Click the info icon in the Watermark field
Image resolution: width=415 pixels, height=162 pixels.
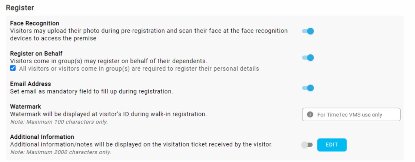coord(310,115)
